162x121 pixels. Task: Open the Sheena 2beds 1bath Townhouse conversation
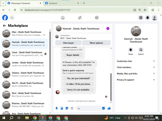point(24,74)
